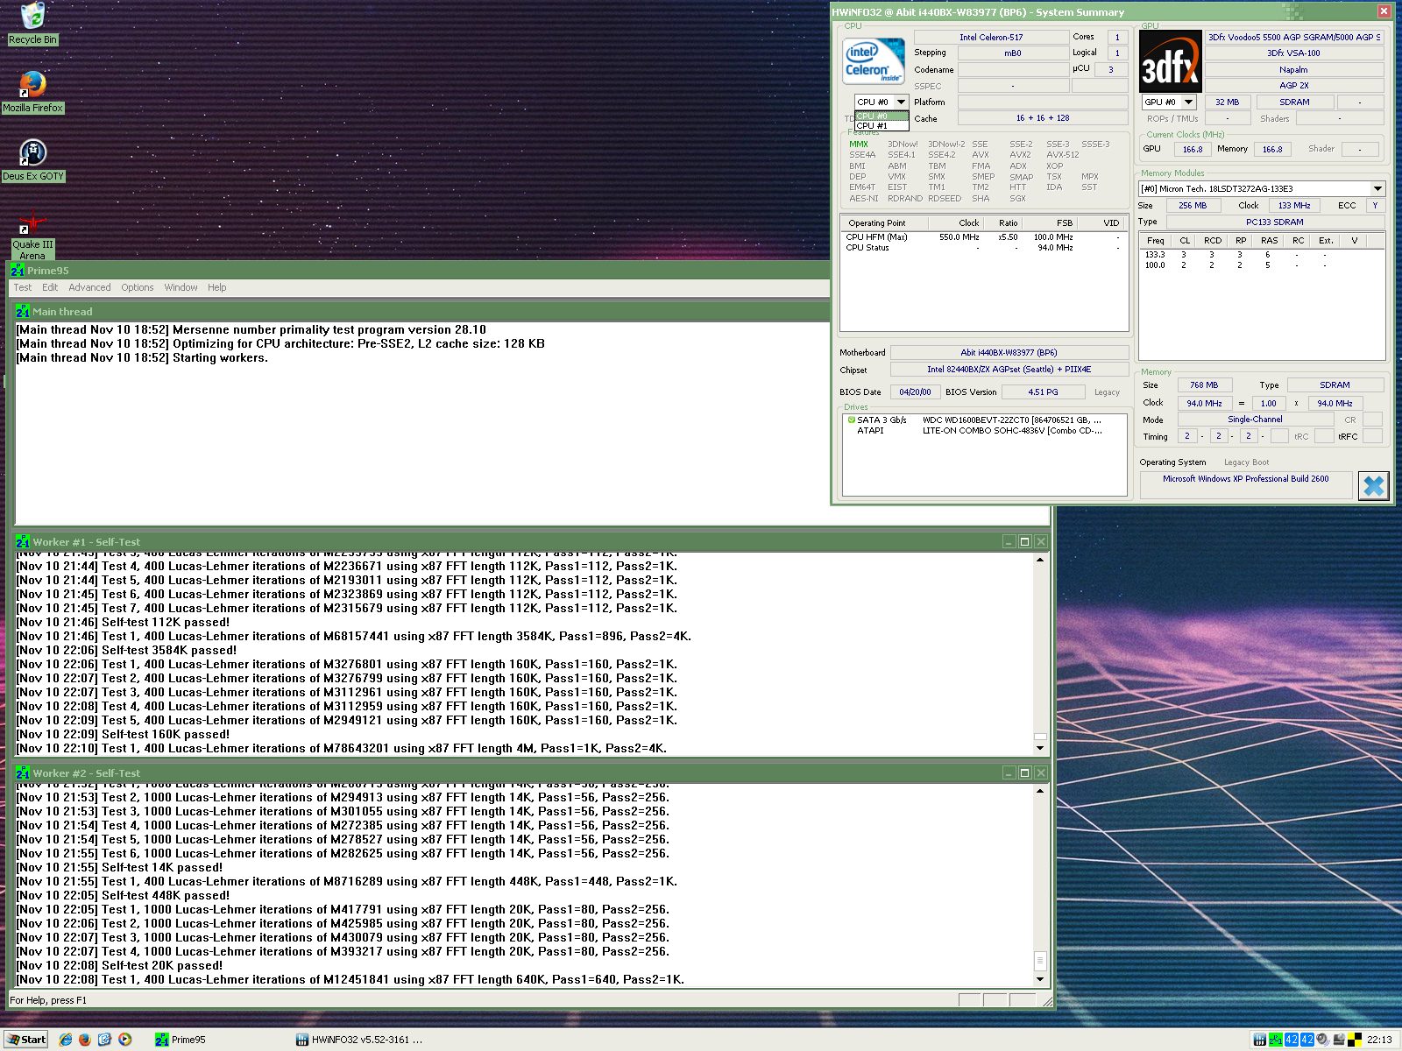Click the 'Self-test 3584K passed!' log line
Screen dimensions: 1402x1051
126,650
